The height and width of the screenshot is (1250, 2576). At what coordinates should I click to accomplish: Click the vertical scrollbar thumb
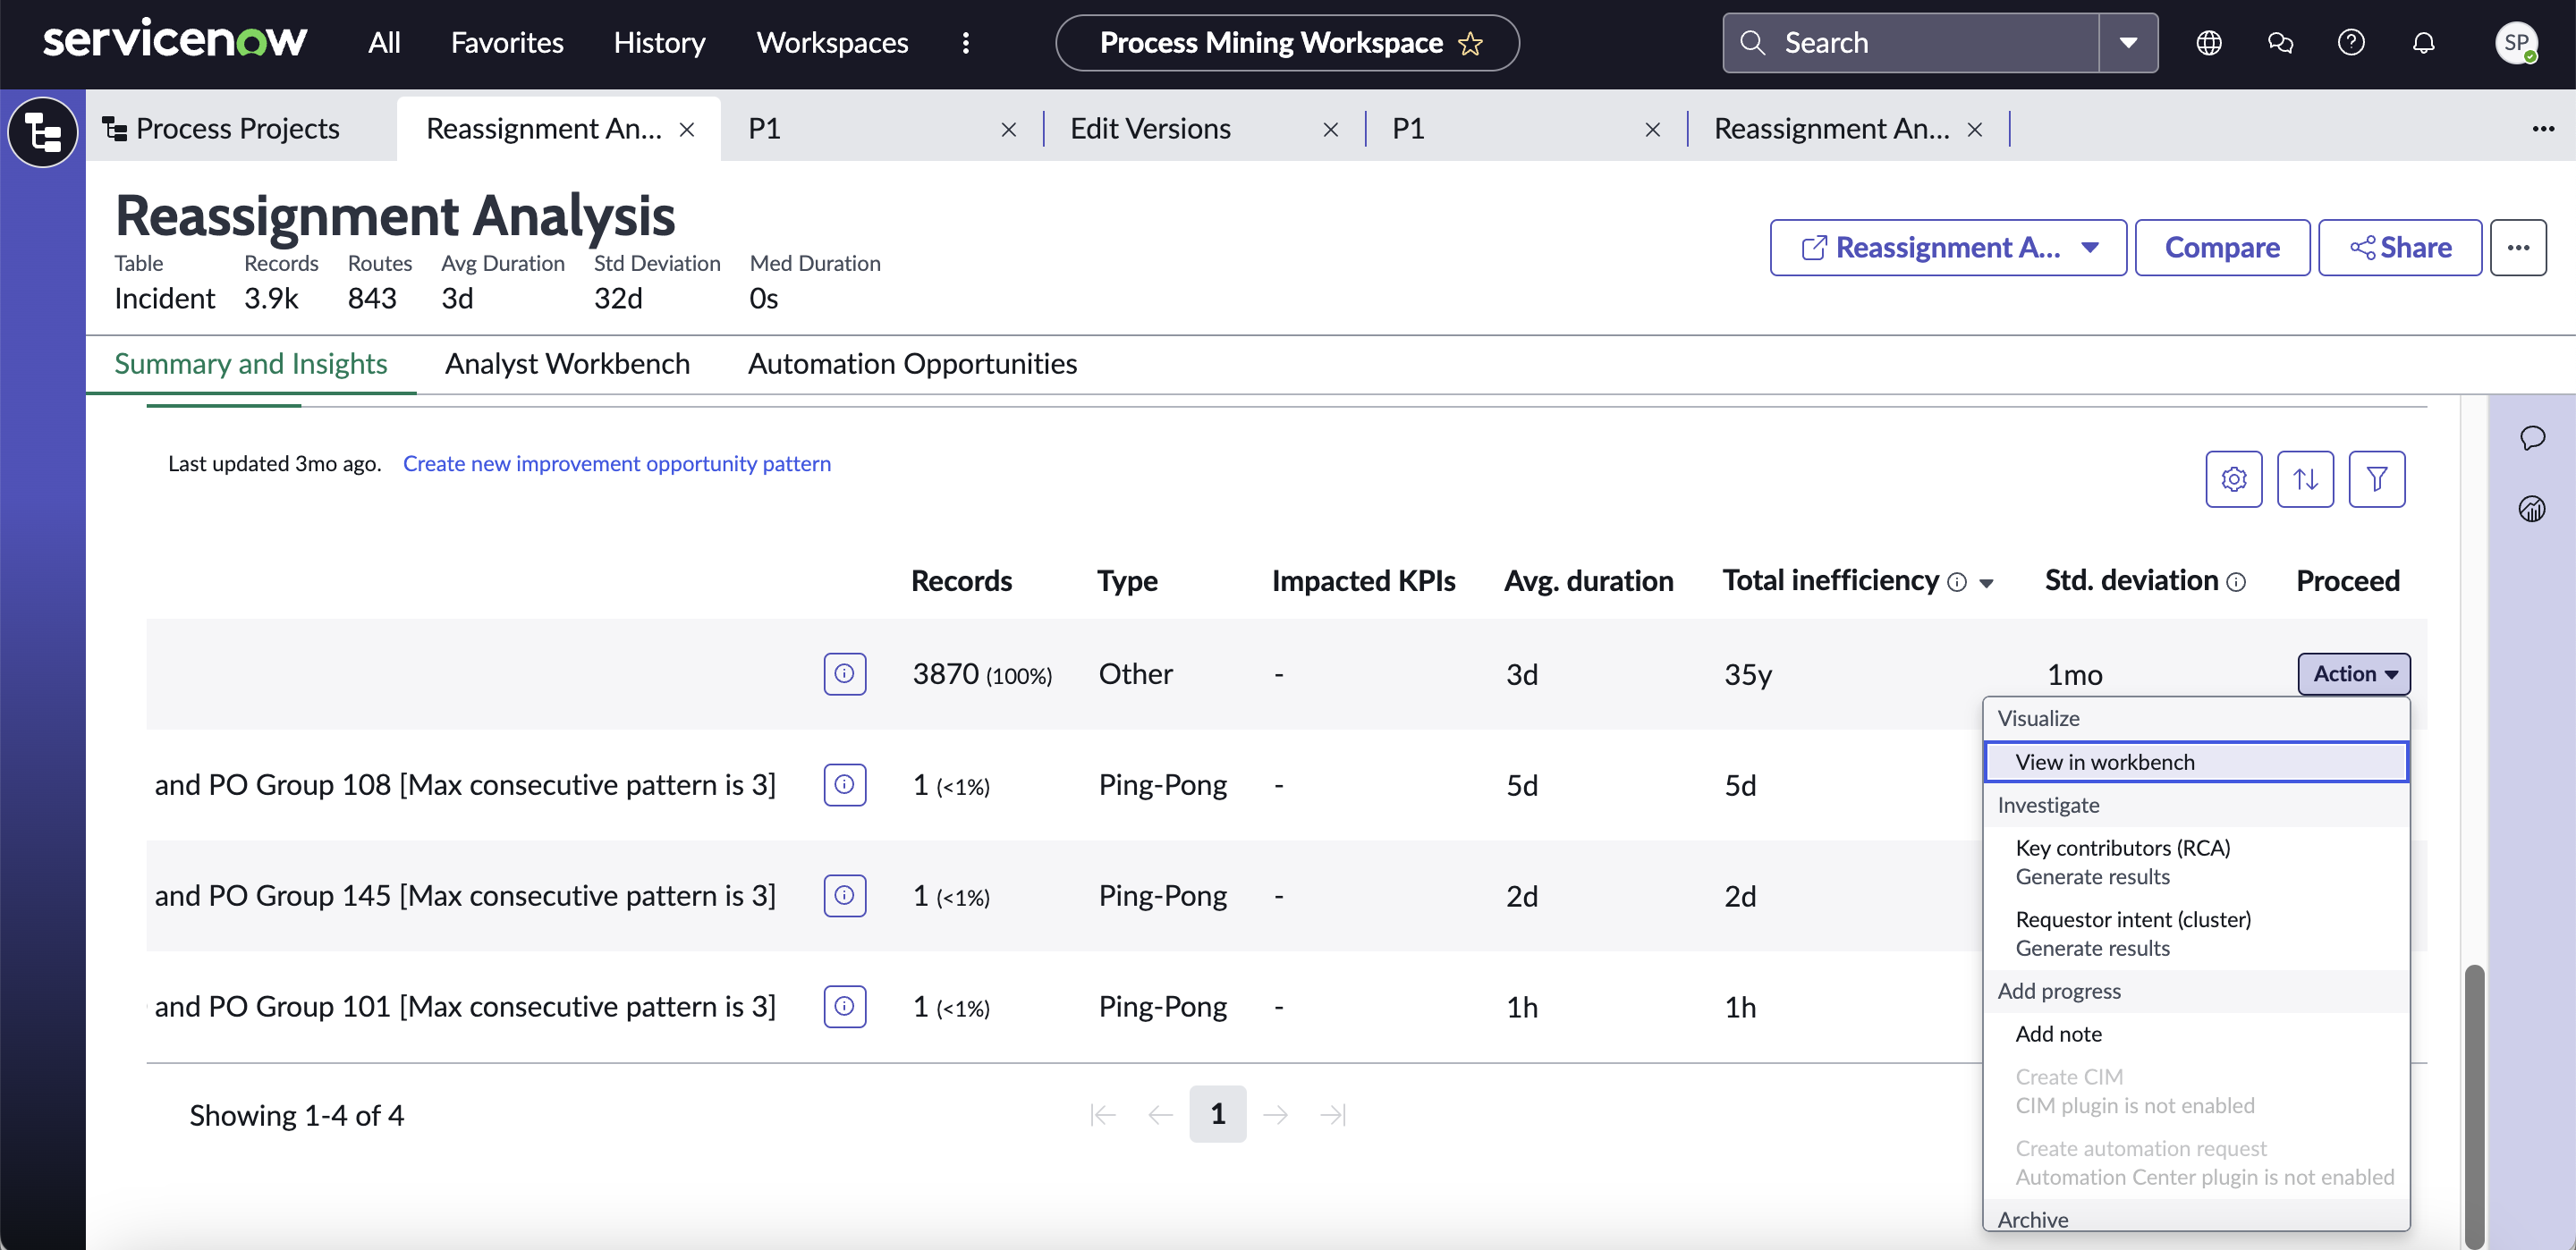point(2475,1105)
